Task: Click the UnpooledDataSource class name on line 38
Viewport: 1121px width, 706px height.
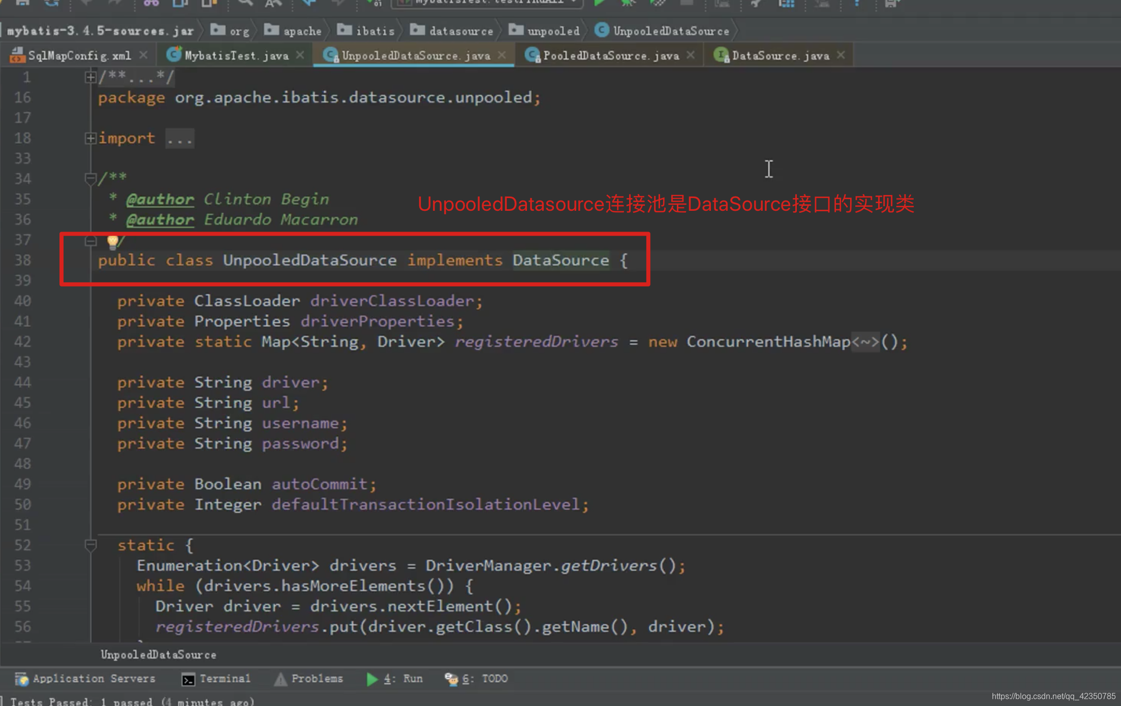Action: point(309,260)
